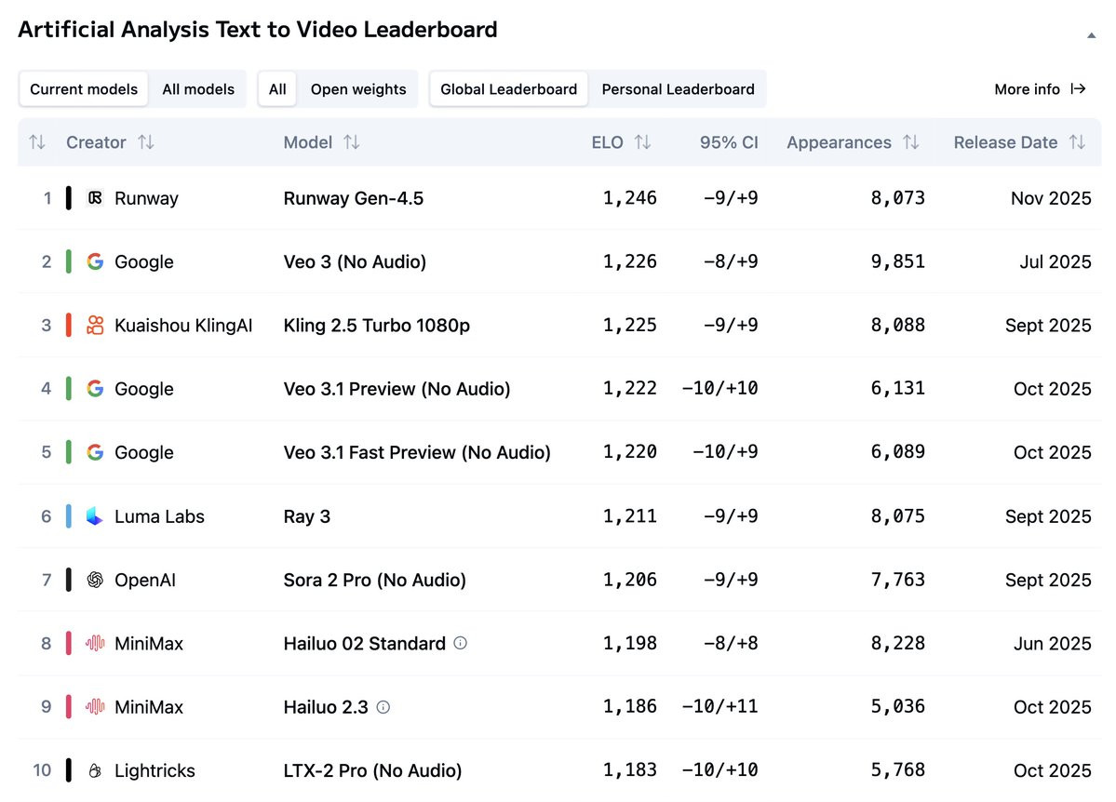Click the Veo 3.1 Preview (No Audio) model name
Image resolution: width=1116 pixels, height=802 pixels.
(397, 389)
